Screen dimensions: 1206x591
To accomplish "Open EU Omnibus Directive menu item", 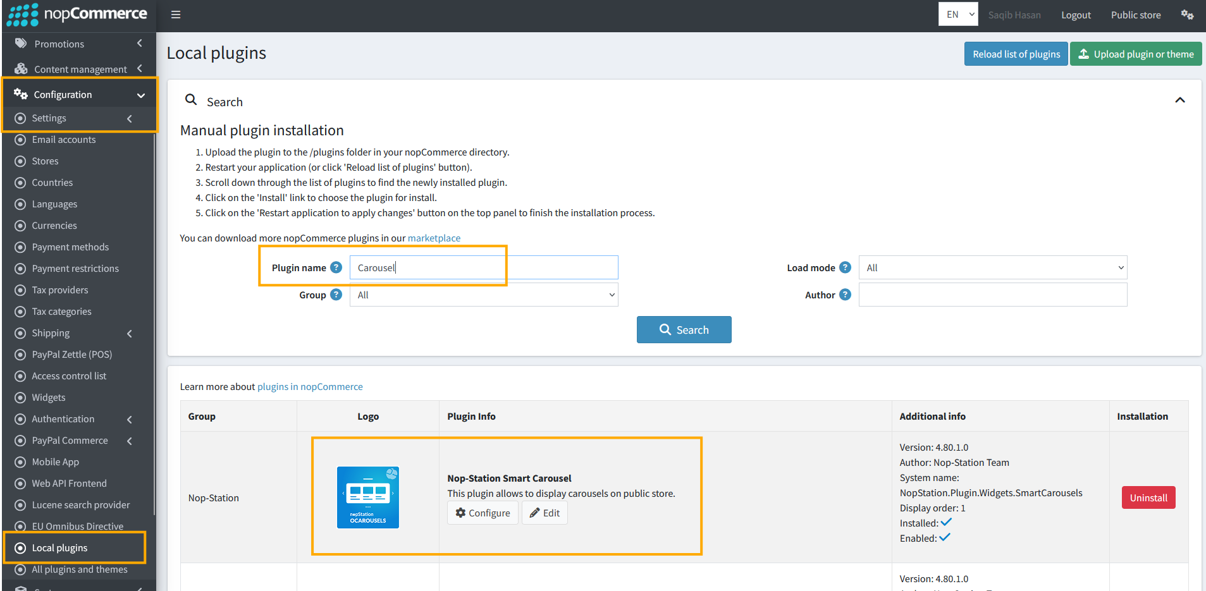I will [78, 526].
